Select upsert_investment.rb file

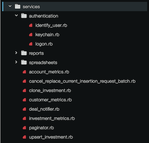coord(51,137)
